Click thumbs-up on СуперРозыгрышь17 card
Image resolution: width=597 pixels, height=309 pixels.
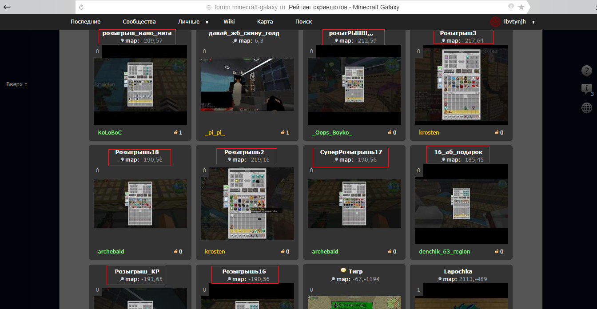(390, 251)
